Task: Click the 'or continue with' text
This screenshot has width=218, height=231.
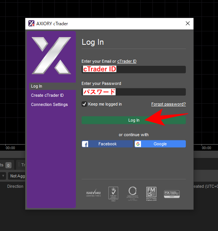Action: pos(134,135)
